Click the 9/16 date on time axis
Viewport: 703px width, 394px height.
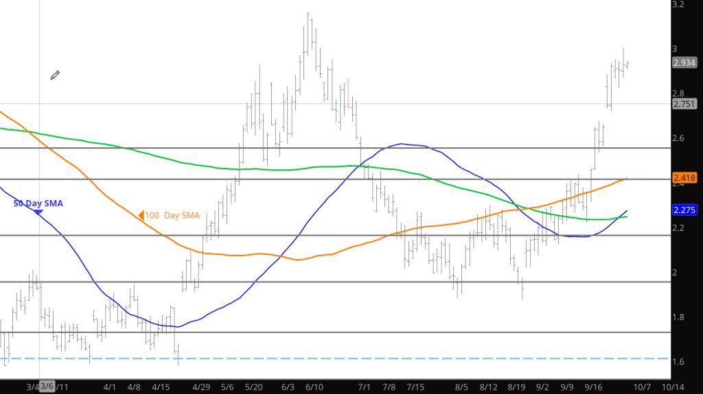(x=596, y=387)
